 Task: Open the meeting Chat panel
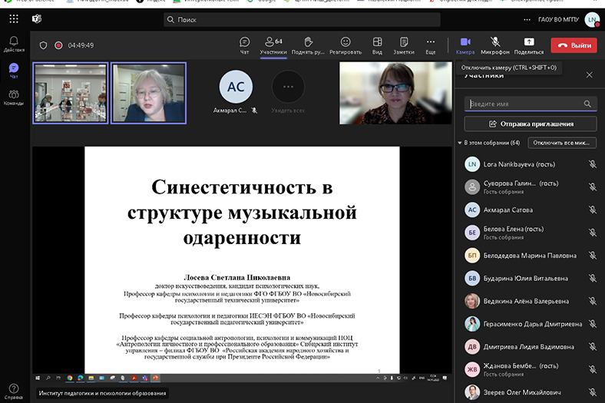coord(244,45)
